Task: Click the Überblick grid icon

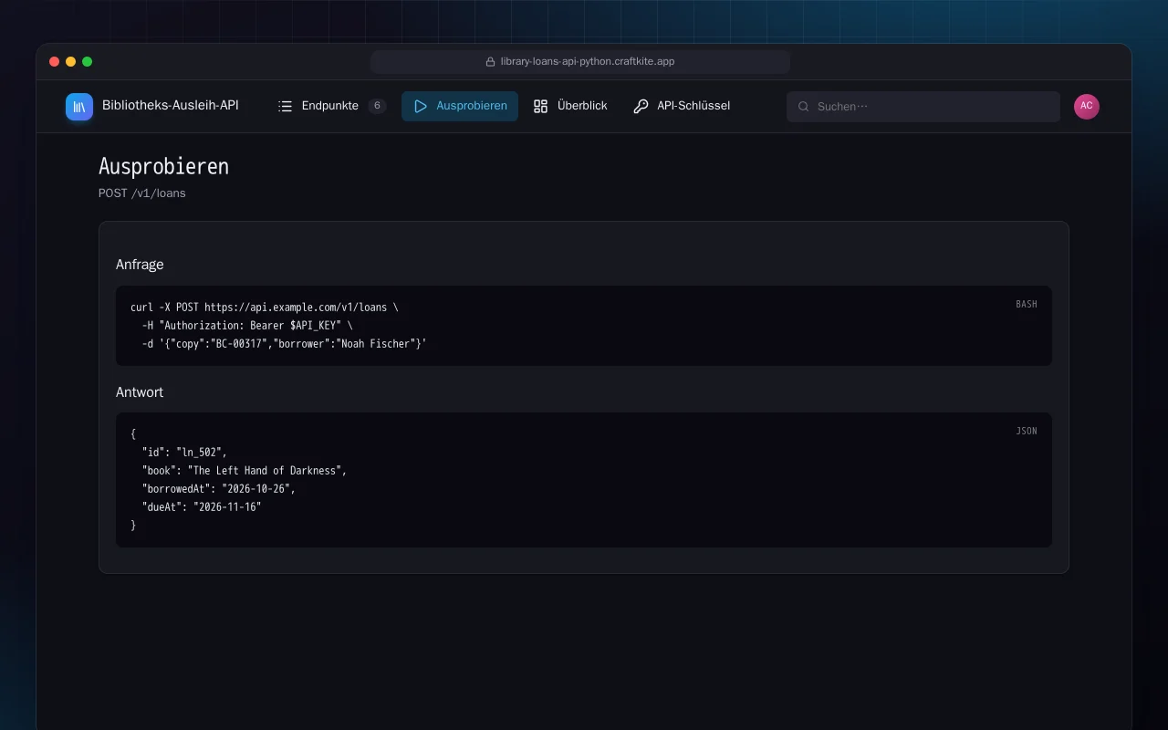Action: (541, 106)
